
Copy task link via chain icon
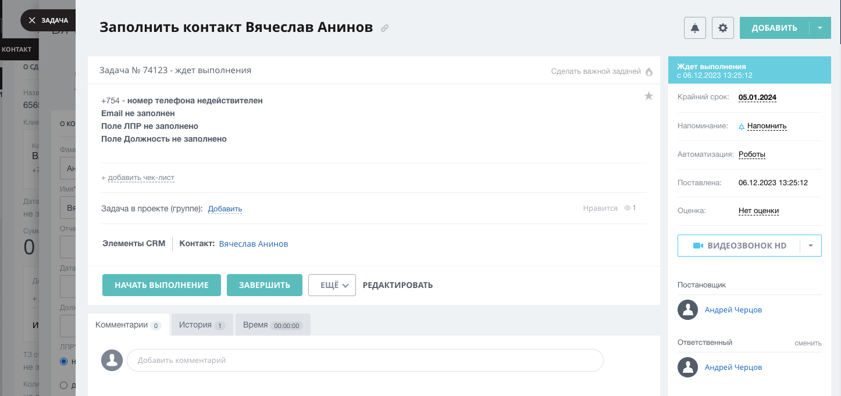pos(384,28)
